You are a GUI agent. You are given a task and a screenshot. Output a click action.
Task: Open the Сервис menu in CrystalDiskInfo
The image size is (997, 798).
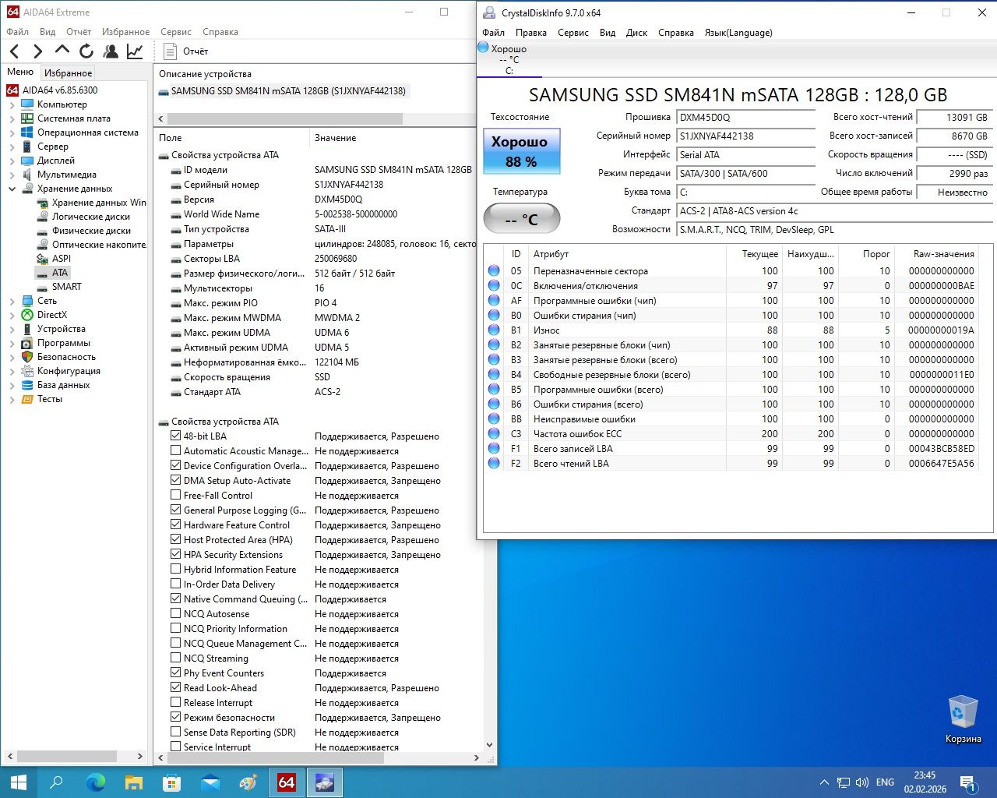tap(573, 33)
